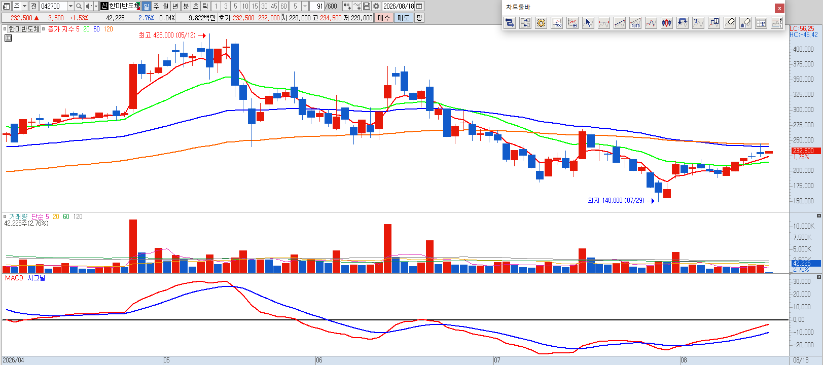Choose the 60 interval preset
The image size is (823, 365).
(283, 6)
